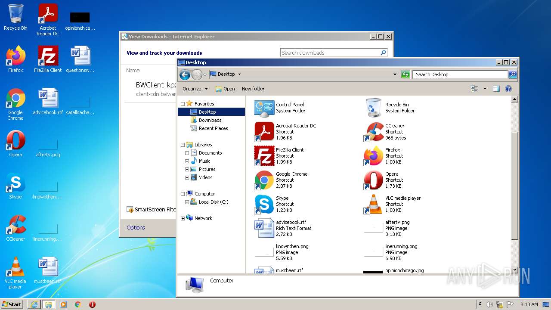Screen dimensions: 551x310
Task: Click the questionsw Word document on desktop
Action: click(x=80, y=59)
